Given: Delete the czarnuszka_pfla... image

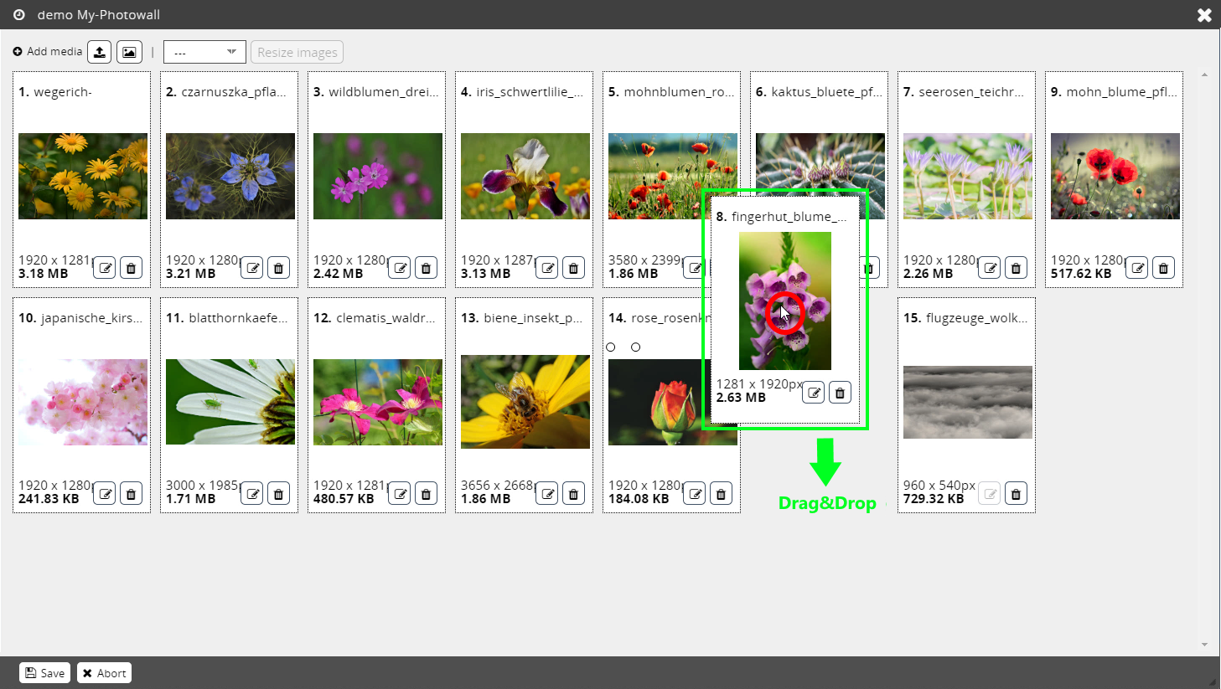Looking at the screenshot, I should [x=278, y=268].
